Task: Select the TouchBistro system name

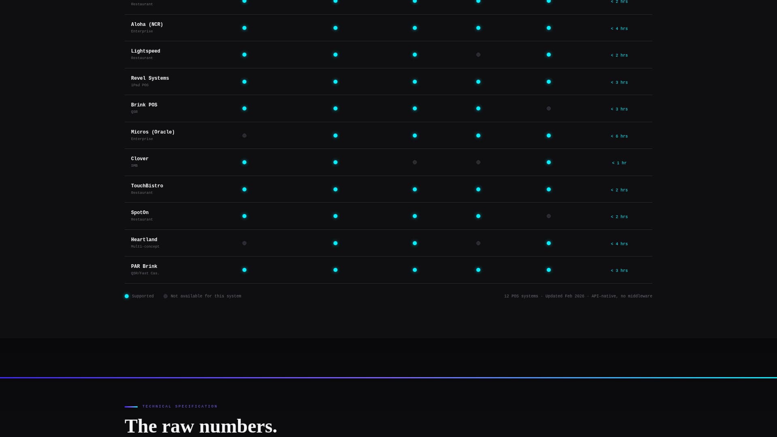Action: (147, 186)
